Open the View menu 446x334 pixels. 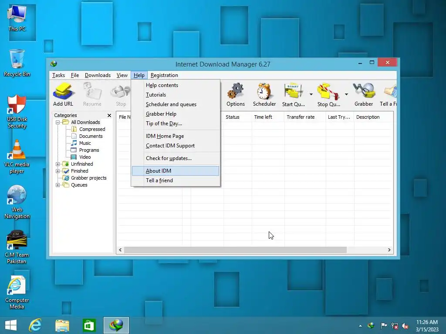point(122,75)
